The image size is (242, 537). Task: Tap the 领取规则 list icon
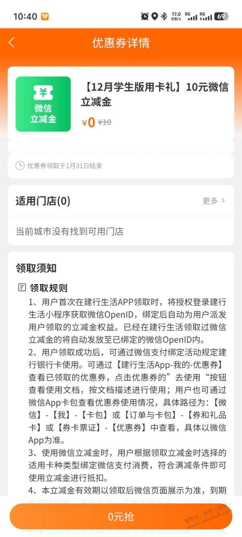pyautogui.click(x=22, y=287)
